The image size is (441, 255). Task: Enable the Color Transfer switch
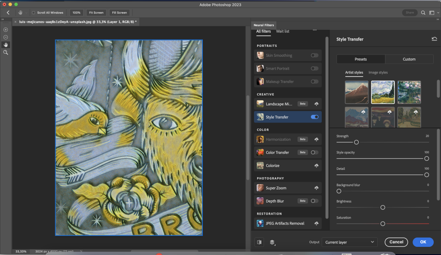314,153
